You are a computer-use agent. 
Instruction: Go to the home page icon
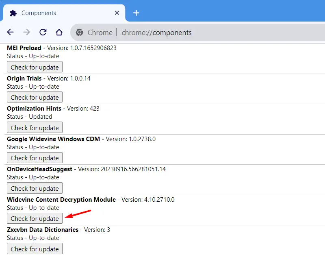[x=59, y=33]
